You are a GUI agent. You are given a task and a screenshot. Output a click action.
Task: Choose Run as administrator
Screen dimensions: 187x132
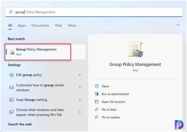(115, 94)
